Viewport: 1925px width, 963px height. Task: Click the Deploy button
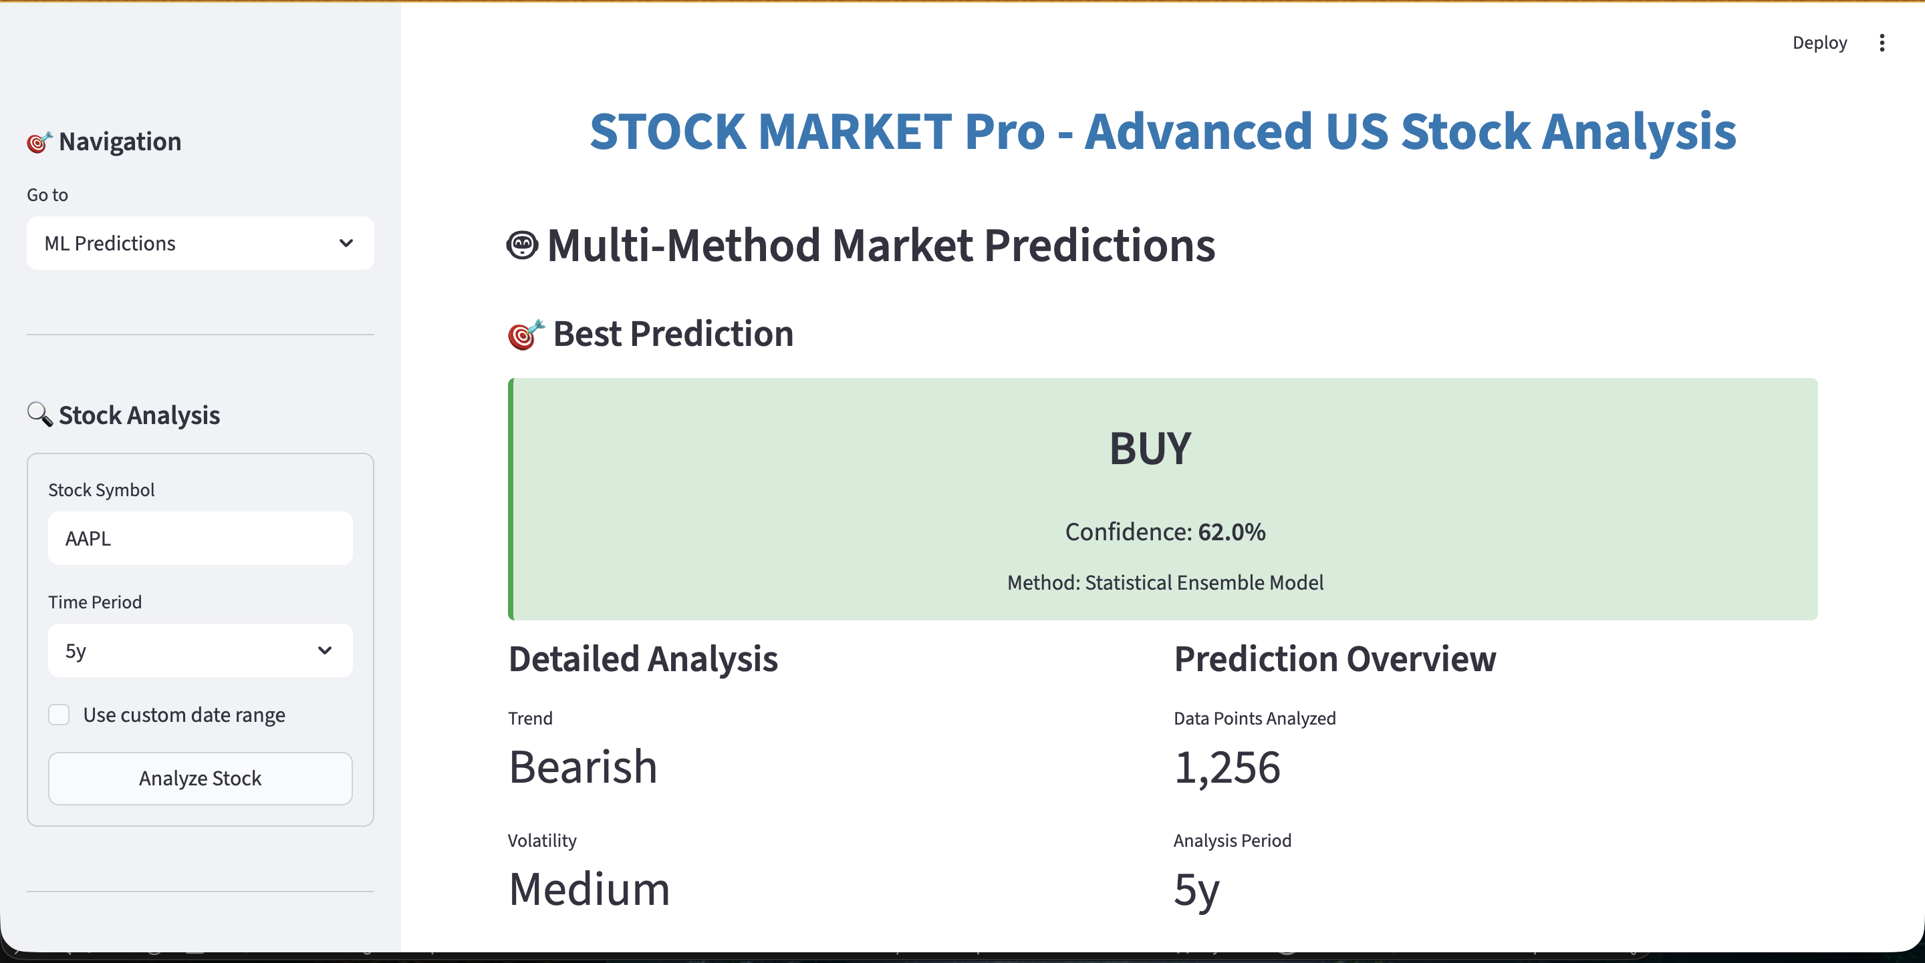(1819, 43)
